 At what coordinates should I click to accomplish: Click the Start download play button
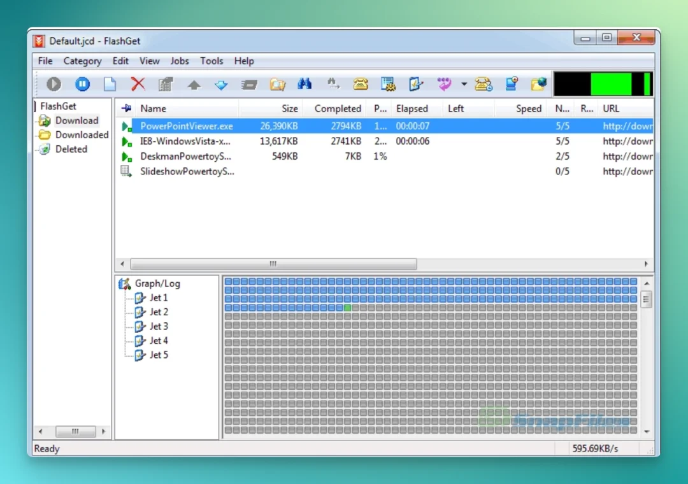point(54,84)
